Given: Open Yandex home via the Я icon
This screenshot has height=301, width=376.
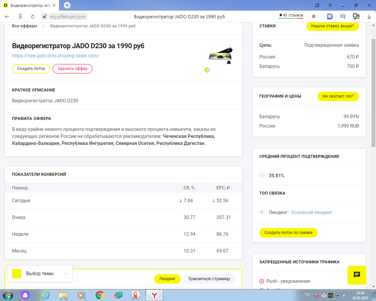Looking at the screenshot, I should (x=20, y=17).
